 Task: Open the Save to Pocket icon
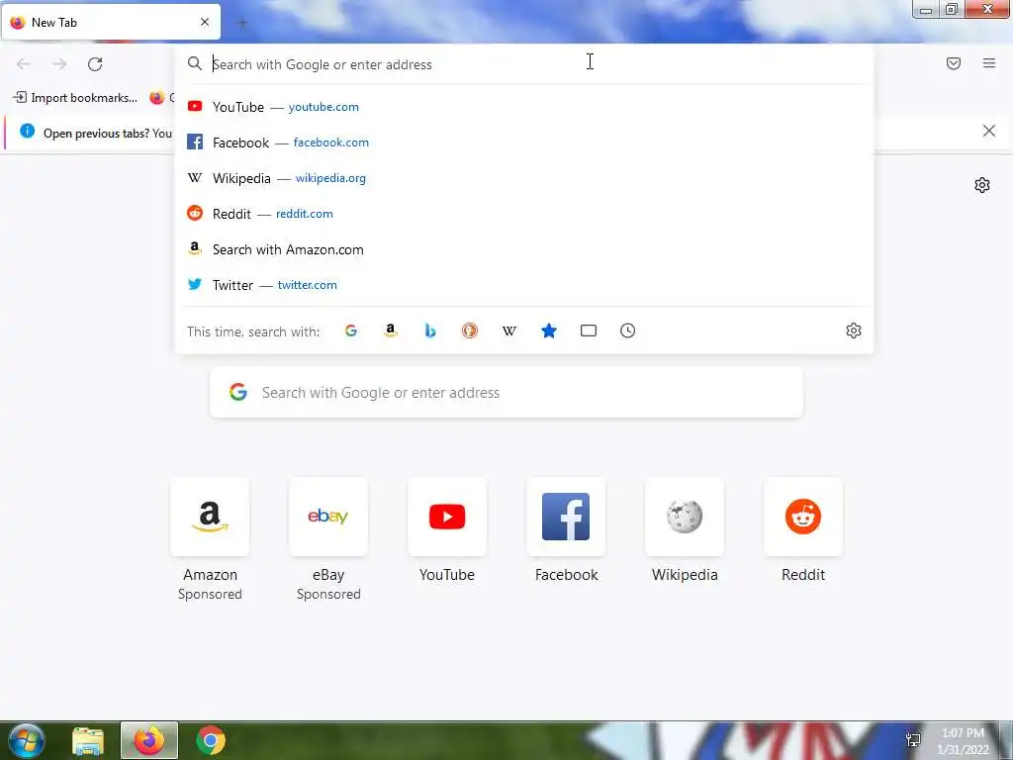tap(954, 63)
